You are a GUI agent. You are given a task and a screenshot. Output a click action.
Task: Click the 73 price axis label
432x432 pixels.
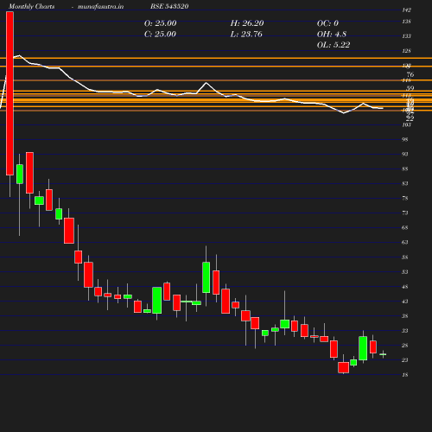pyautogui.click(x=405, y=213)
